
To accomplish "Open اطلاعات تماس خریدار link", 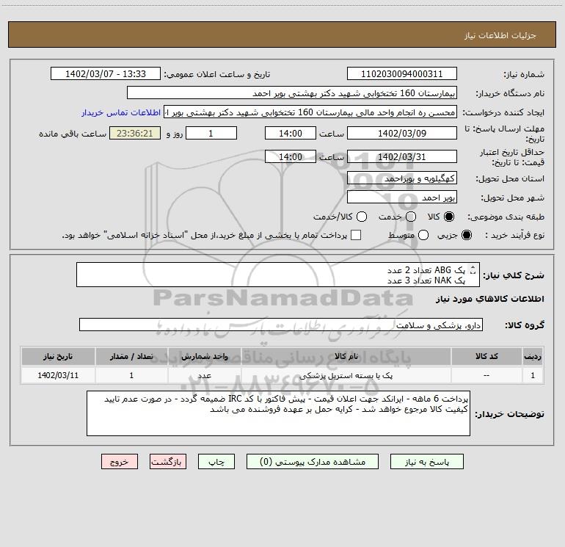I will [121, 112].
